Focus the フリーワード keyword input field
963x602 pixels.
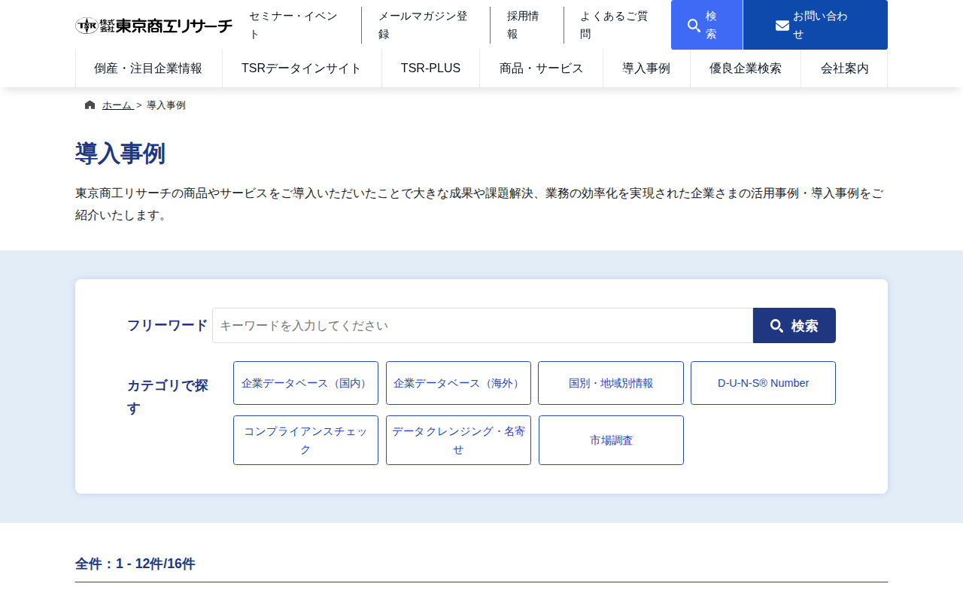coord(483,326)
